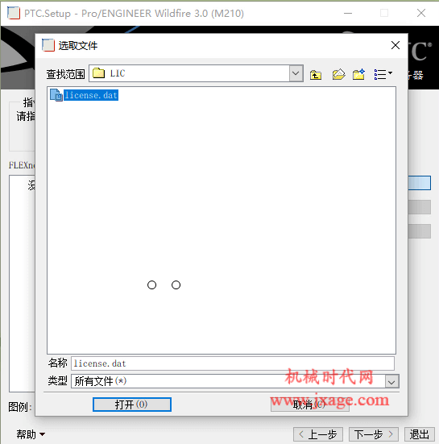
Task: Click the 上一步 back button in PTC.Setup
Action: [x=318, y=434]
